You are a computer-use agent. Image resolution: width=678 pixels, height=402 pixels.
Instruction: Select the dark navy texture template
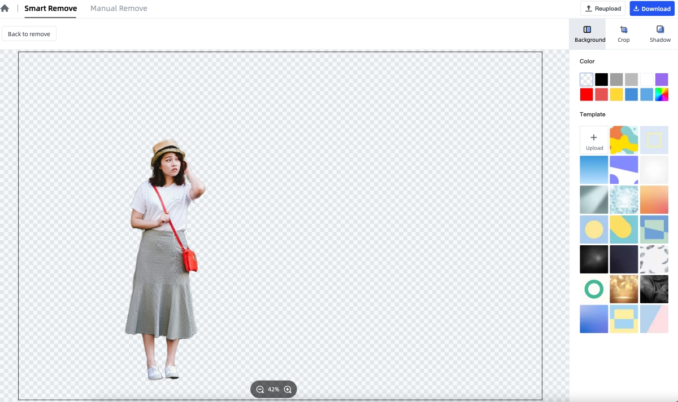[x=624, y=259]
